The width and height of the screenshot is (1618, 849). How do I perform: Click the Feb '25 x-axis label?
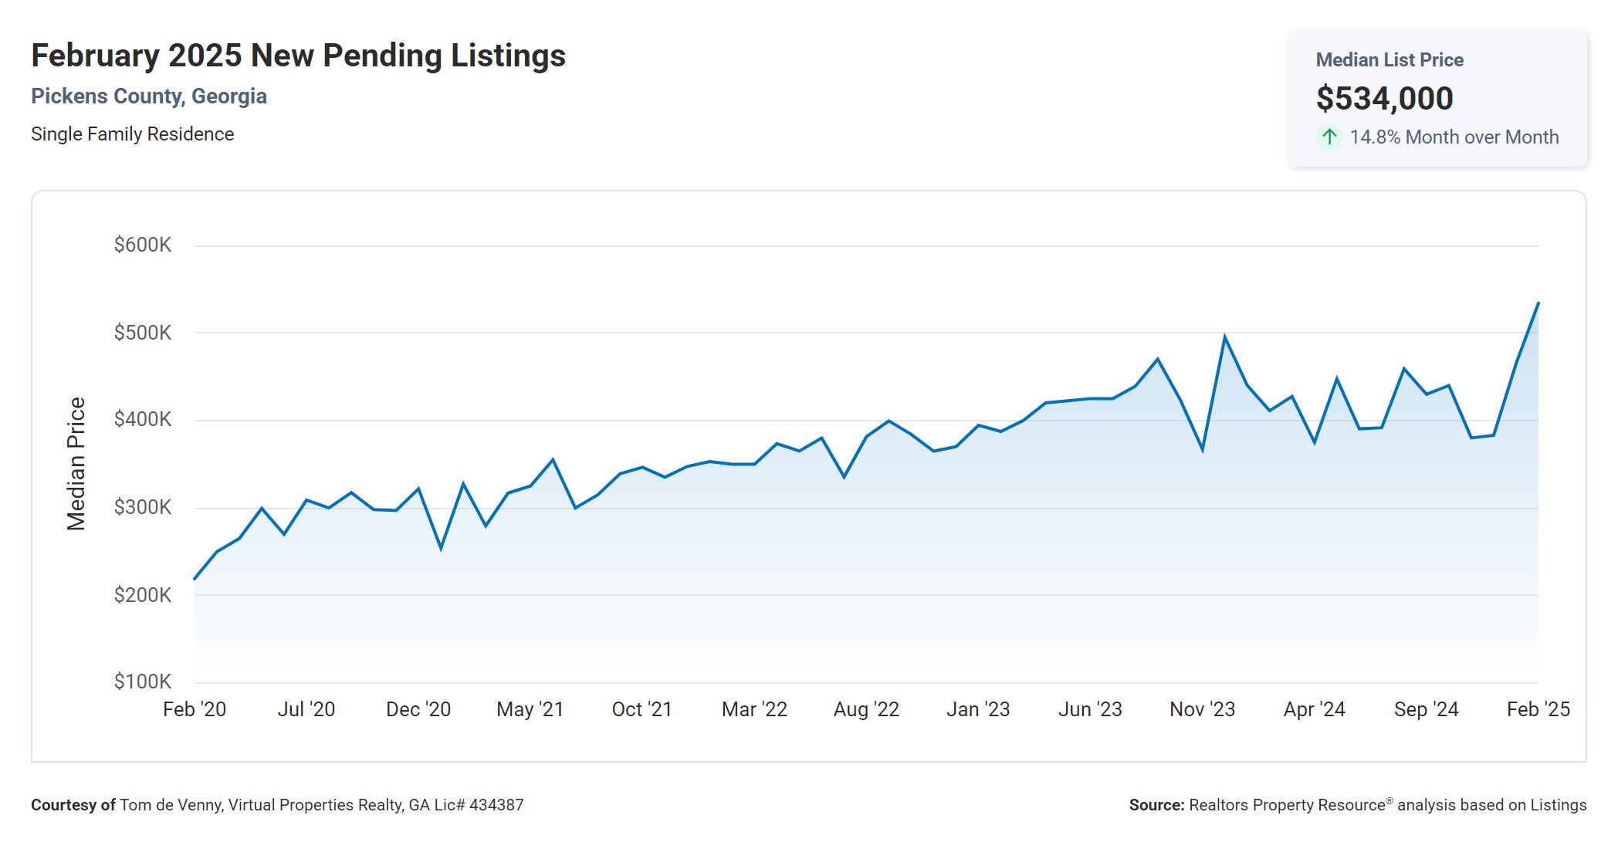1537,709
